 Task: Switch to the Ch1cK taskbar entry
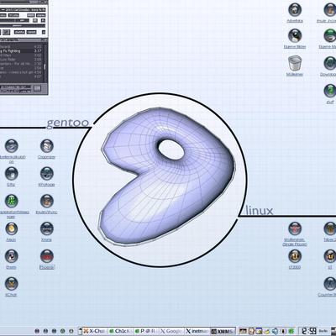pos(120,331)
